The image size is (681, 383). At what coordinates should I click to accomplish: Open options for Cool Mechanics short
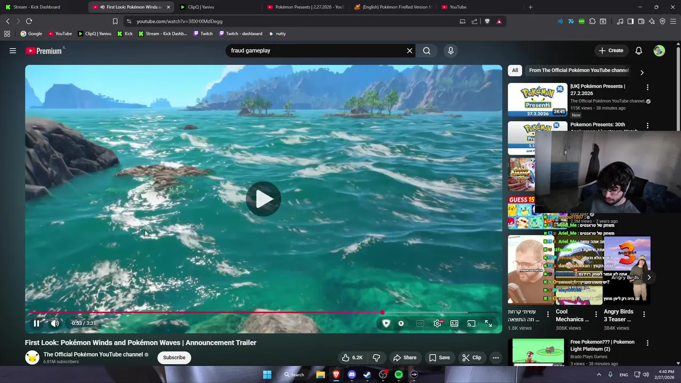coord(596,314)
